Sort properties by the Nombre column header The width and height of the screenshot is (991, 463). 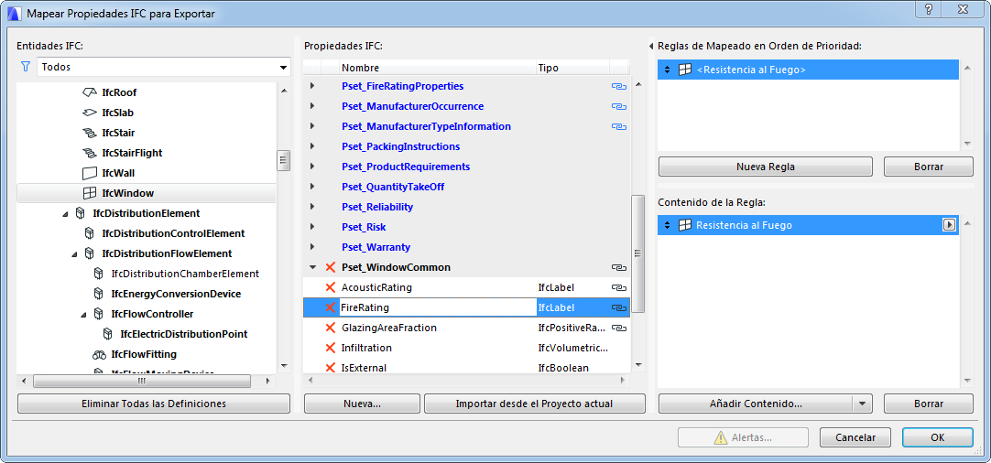click(438, 68)
